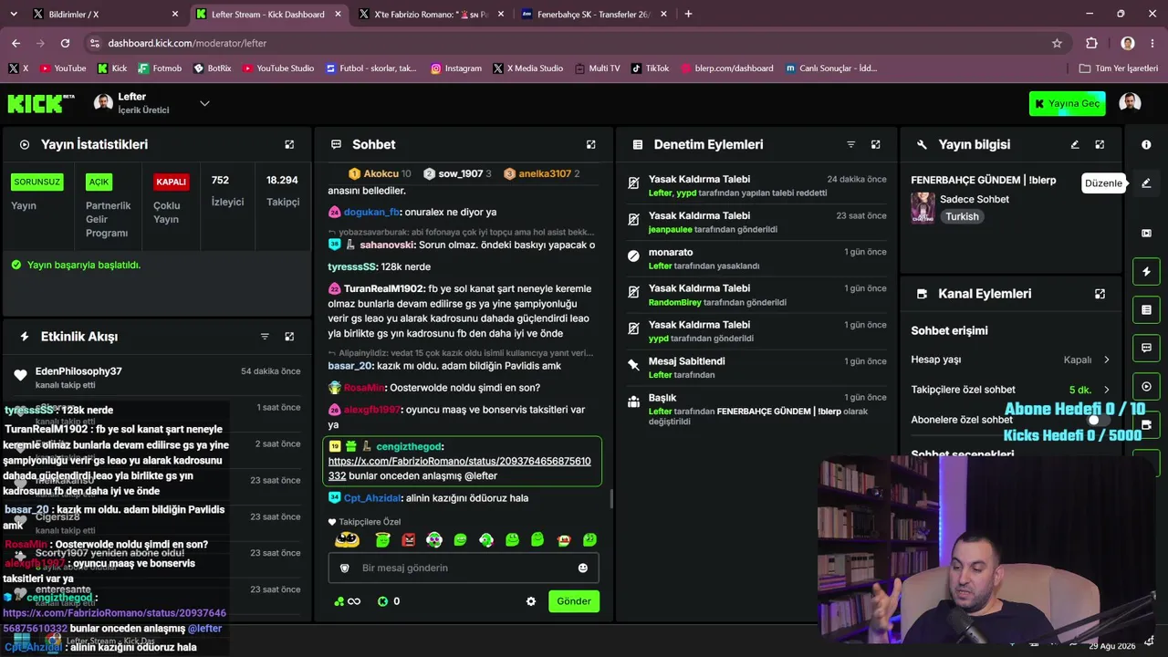Select the list panel icon in right sidebar
Viewport: 1168px width, 657px height.
coord(1146,310)
